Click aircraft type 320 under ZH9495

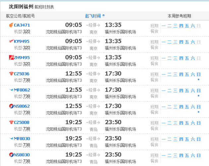tap(27, 64)
